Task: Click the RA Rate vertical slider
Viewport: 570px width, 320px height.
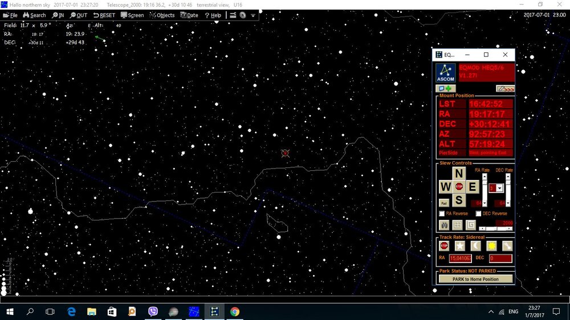Action: [484, 190]
